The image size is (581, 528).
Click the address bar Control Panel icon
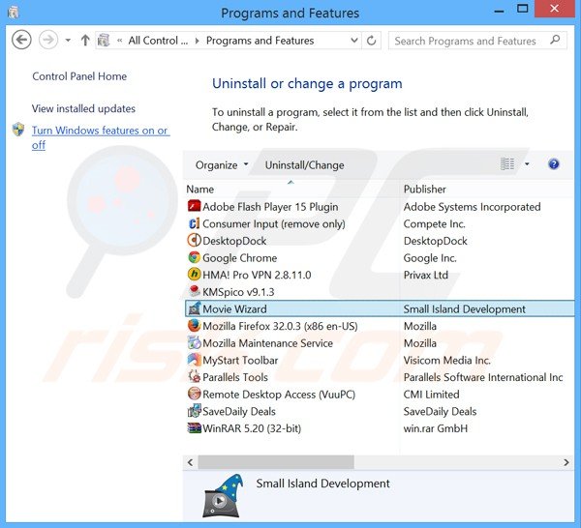(104, 40)
